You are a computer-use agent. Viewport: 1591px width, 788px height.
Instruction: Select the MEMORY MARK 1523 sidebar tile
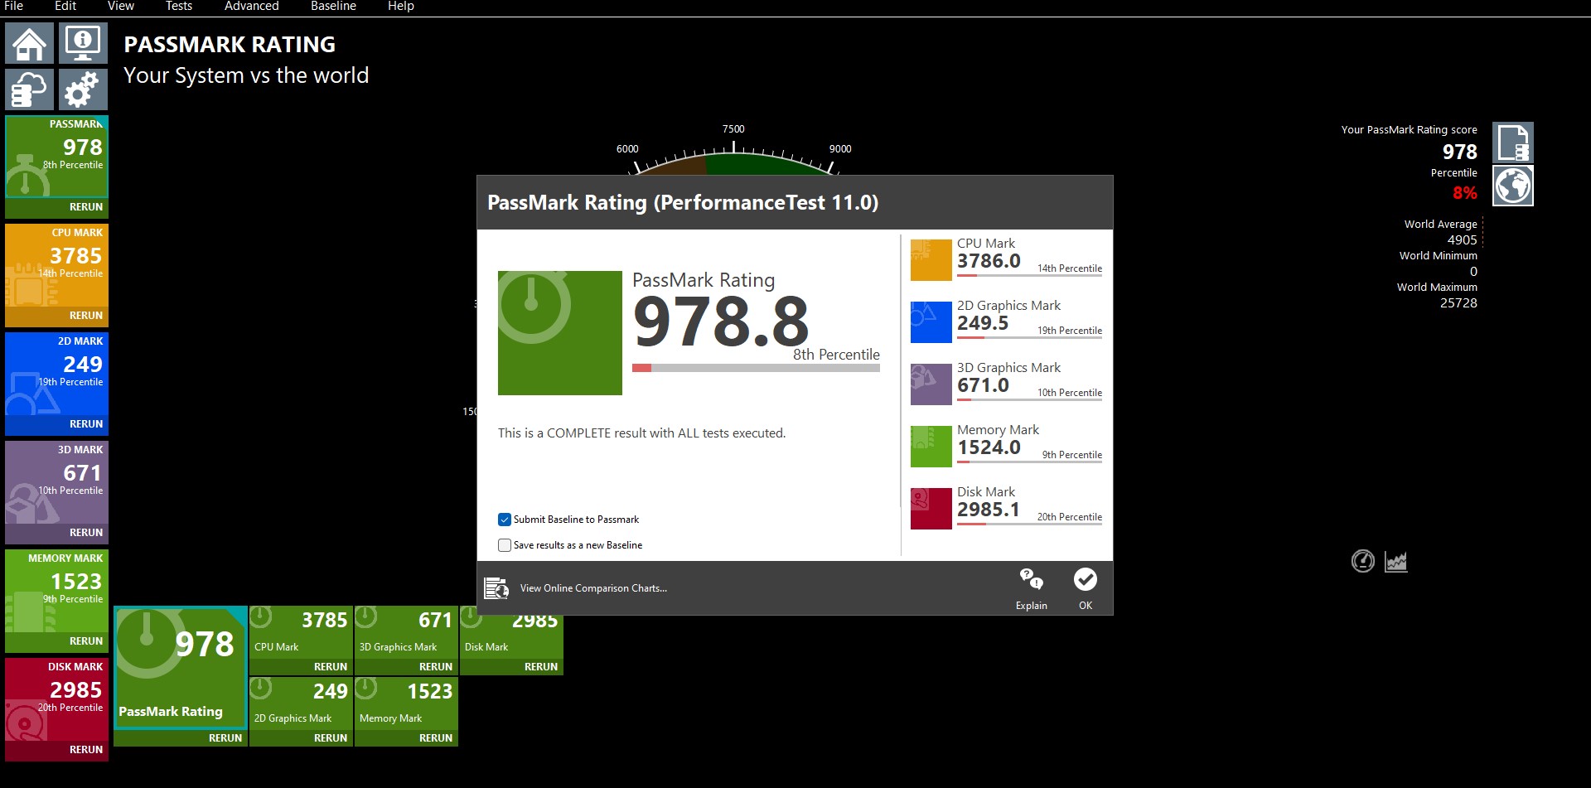[x=57, y=591]
